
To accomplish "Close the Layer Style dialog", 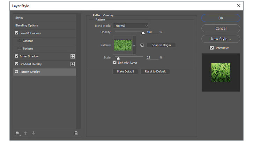I will point(239,6).
